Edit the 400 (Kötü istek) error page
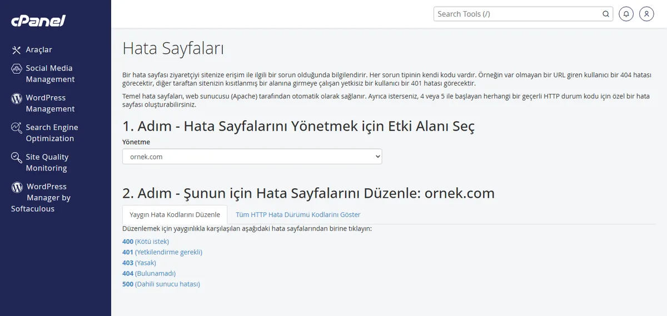 coord(146,242)
